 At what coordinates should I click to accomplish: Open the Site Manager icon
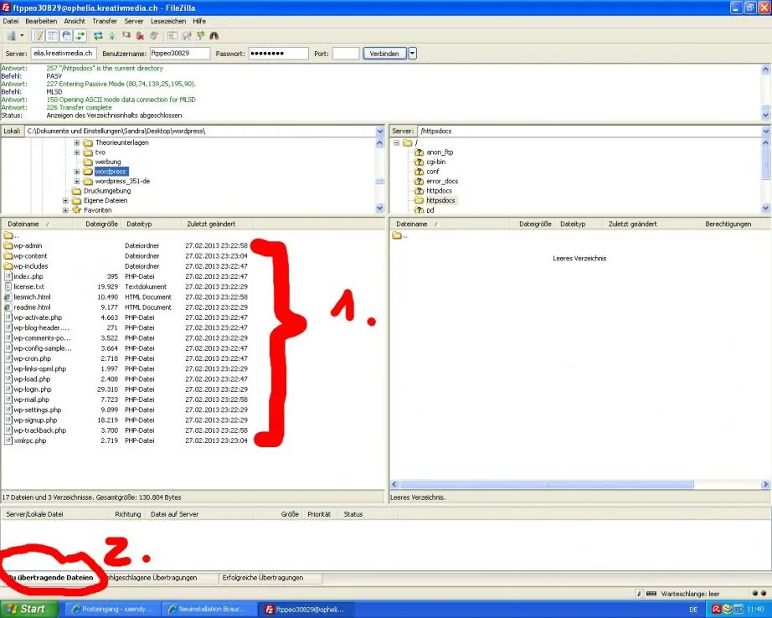tap(11, 35)
